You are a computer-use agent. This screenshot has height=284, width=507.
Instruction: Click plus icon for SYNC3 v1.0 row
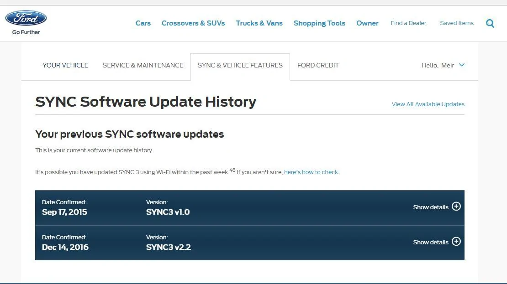click(x=456, y=207)
